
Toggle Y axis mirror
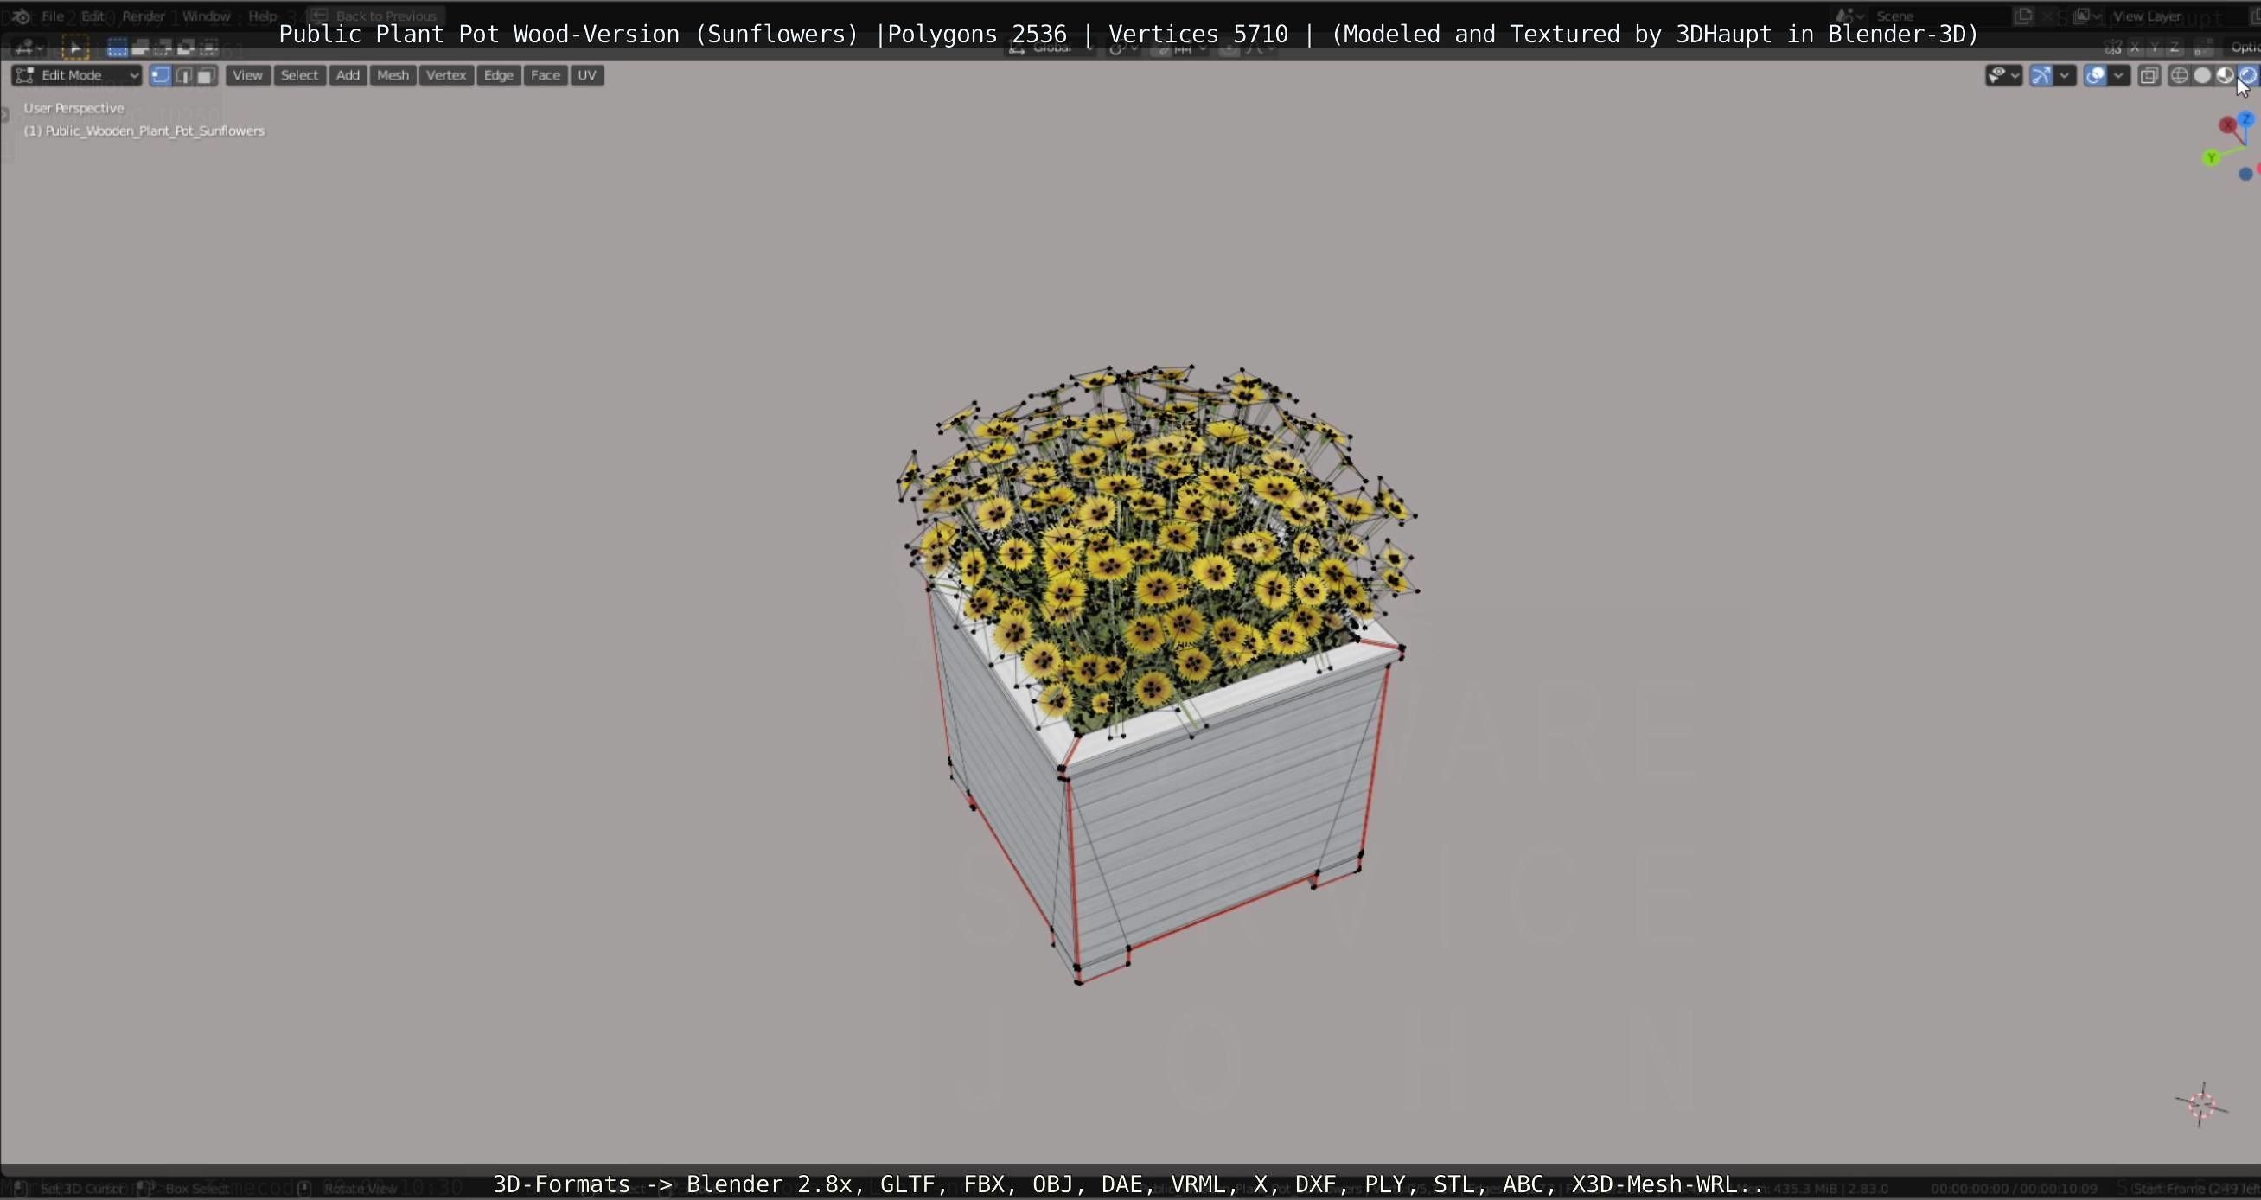point(2155,48)
